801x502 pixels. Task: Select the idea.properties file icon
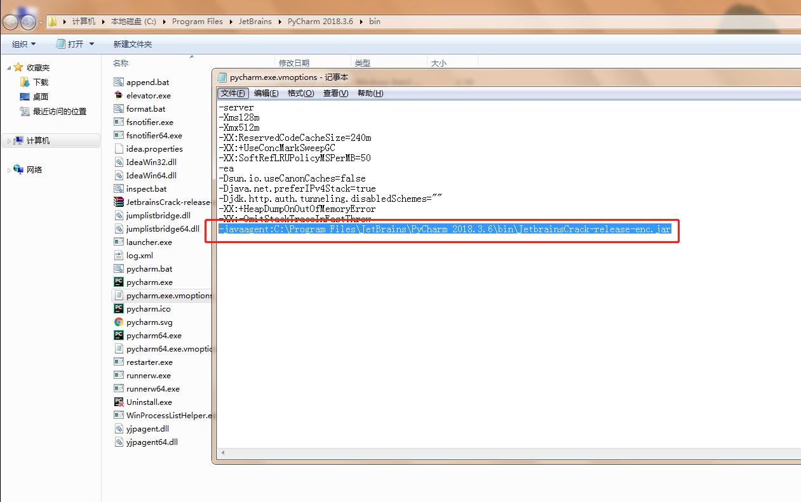pyautogui.click(x=119, y=149)
